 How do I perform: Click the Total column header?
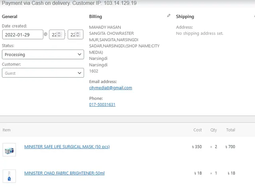pyautogui.click(x=231, y=130)
